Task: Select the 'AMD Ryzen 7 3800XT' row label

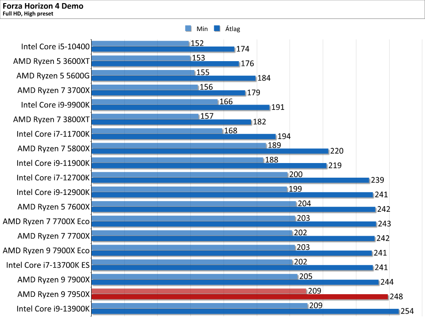Action: (51, 120)
